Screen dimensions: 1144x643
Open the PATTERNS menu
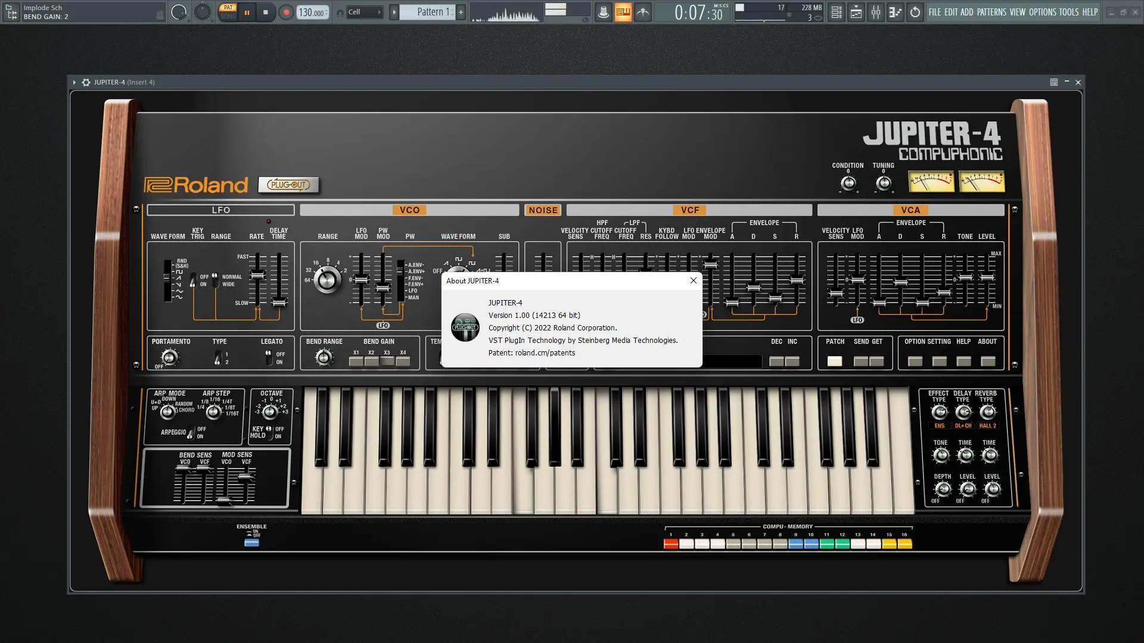click(991, 12)
